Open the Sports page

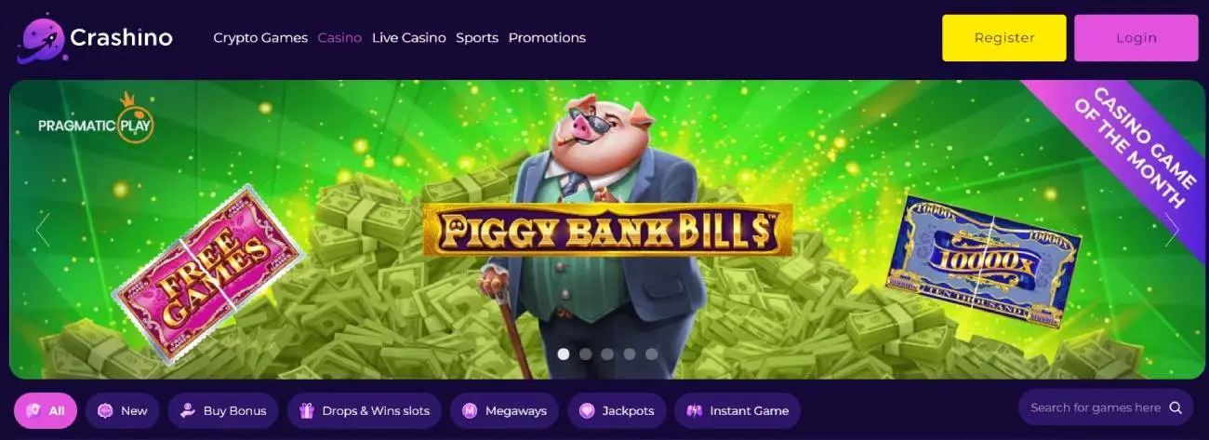pos(477,38)
